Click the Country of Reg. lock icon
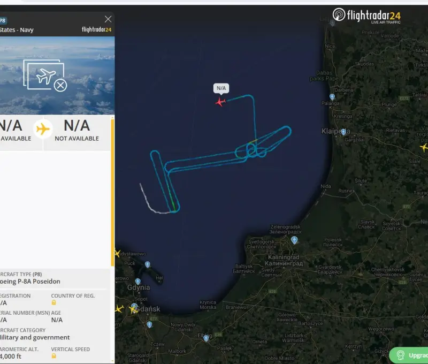Screen dimensions: 428x364 click(x=53, y=302)
